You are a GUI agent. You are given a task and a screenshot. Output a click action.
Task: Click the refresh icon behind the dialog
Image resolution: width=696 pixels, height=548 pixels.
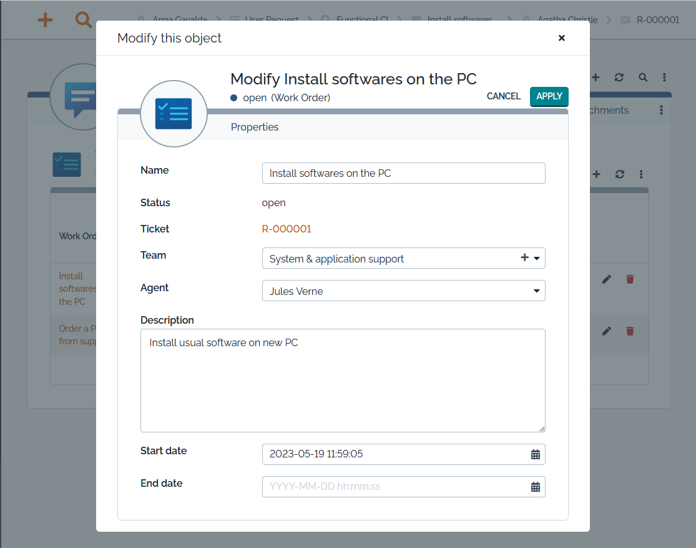[x=619, y=77]
